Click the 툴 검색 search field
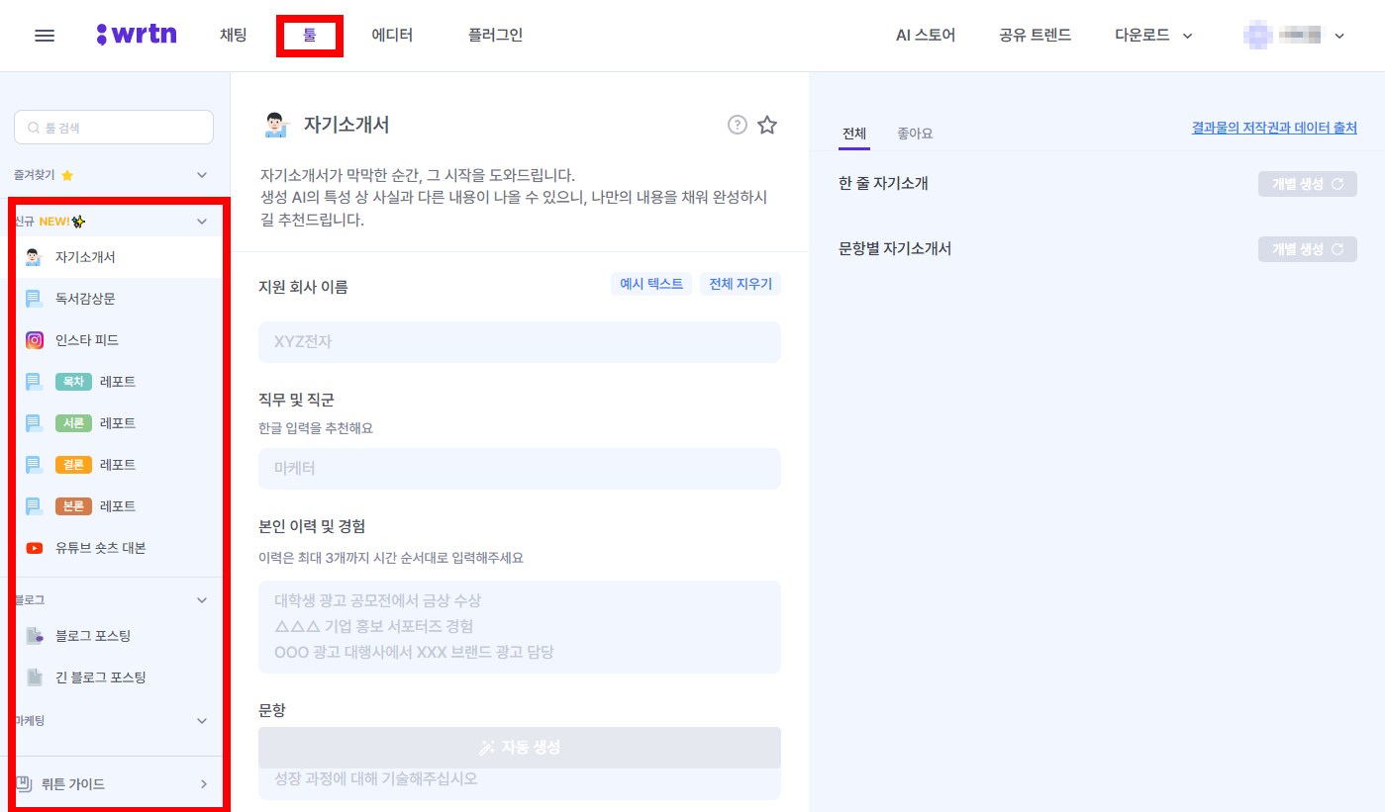The width and height of the screenshot is (1385, 812). click(x=113, y=127)
